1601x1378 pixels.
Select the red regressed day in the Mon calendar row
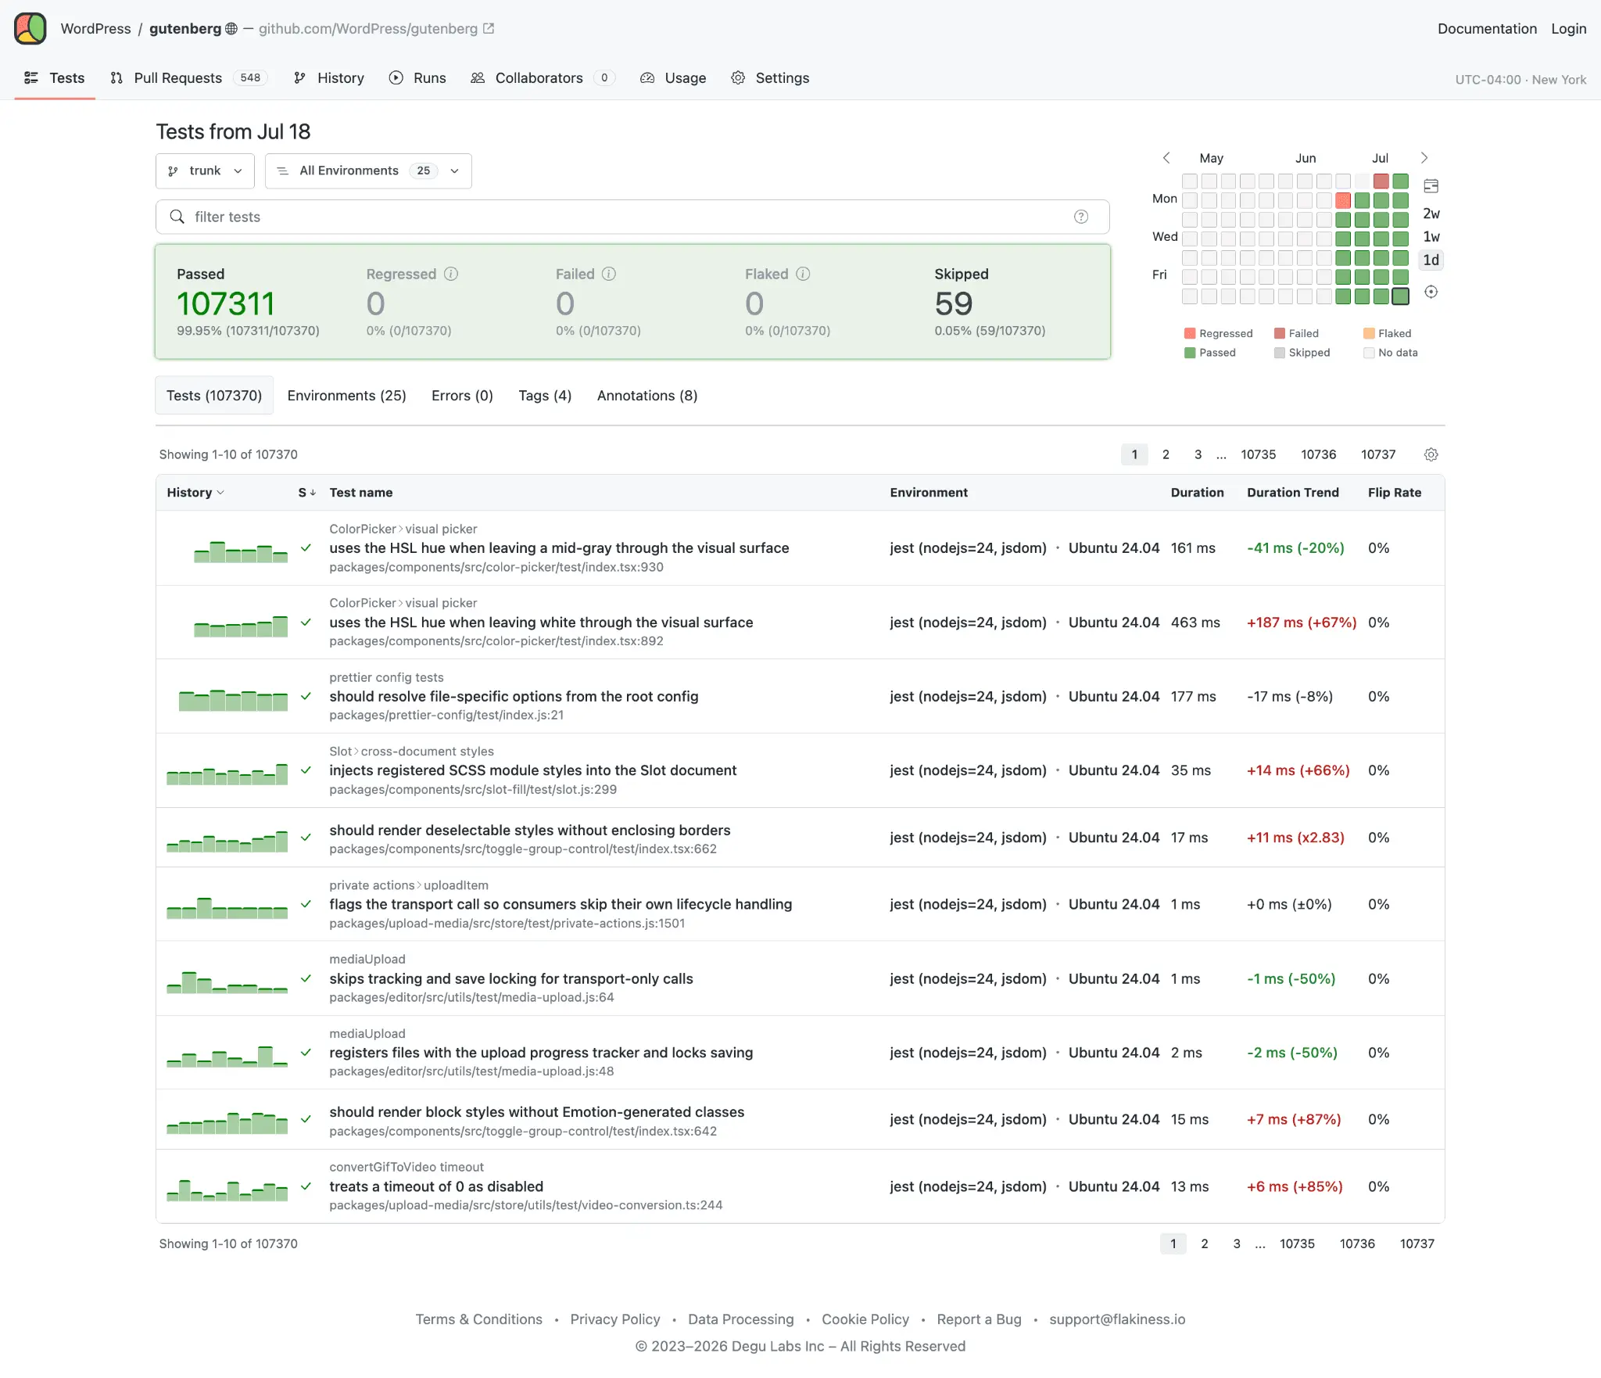coord(1343,200)
